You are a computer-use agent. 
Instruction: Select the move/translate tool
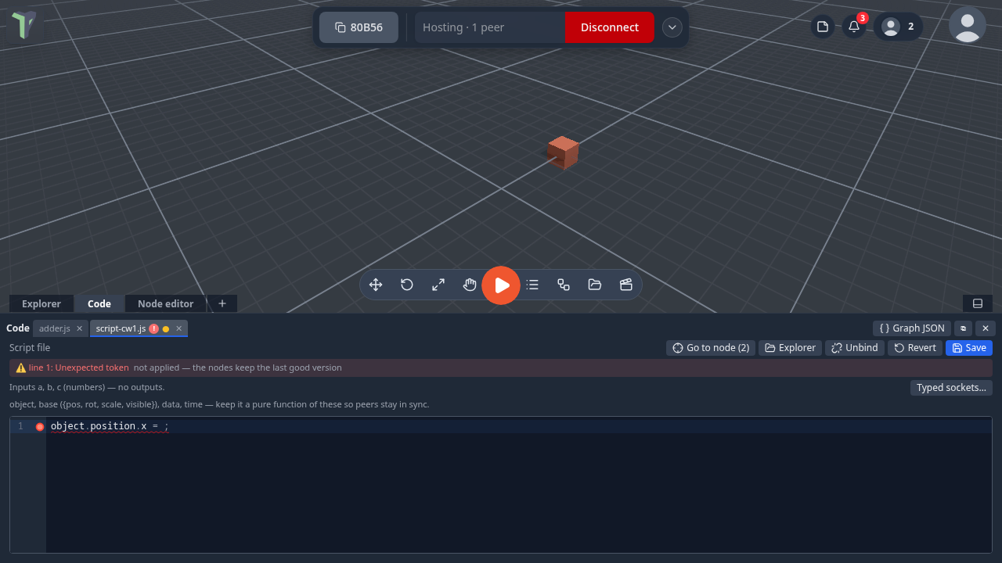point(376,285)
